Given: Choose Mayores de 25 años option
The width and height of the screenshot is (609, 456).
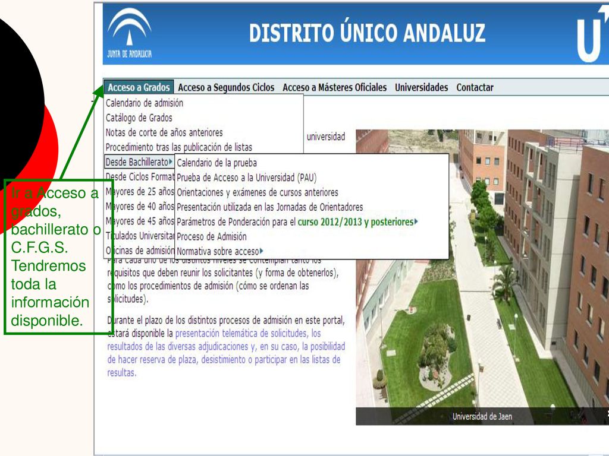Looking at the screenshot, I should [x=140, y=191].
